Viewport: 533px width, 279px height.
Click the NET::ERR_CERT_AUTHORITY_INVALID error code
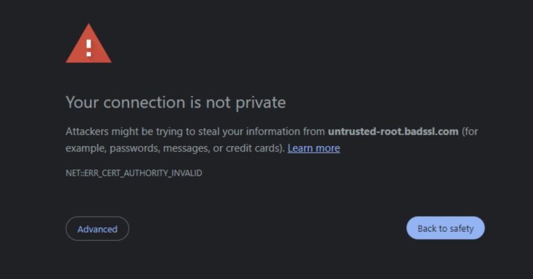coord(134,173)
